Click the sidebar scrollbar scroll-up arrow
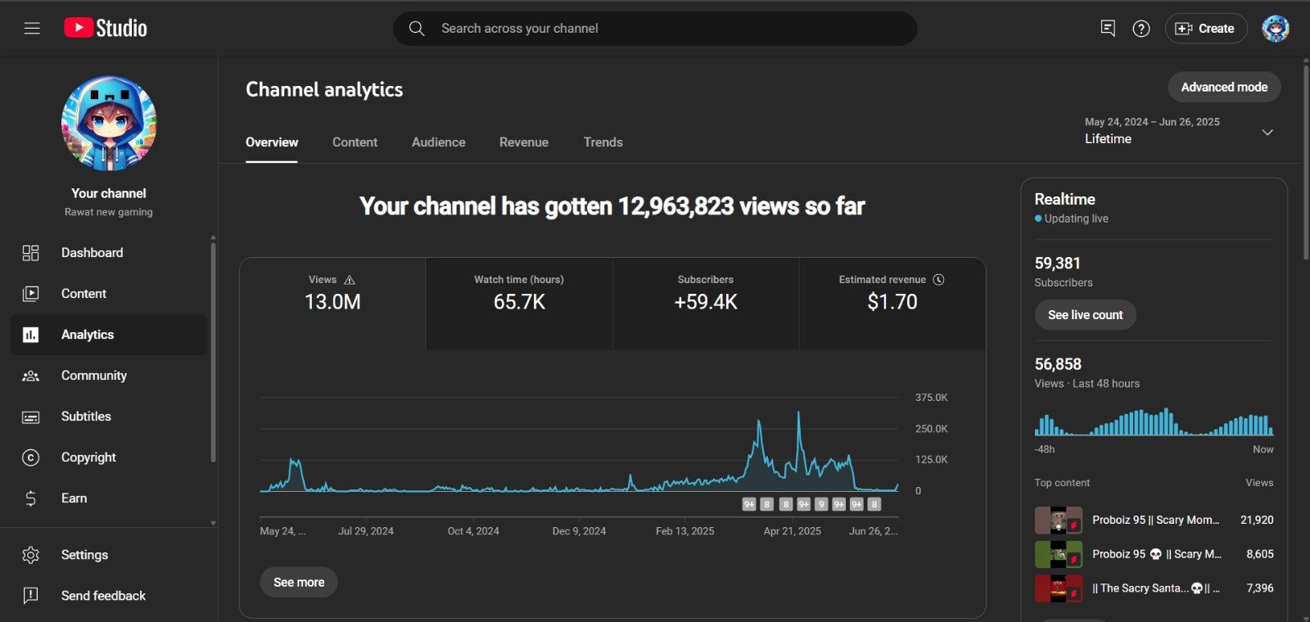This screenshot has width=1310, height=622. tap(213, 237)
